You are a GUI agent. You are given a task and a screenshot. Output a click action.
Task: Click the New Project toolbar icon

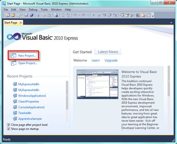[x=8, y=15]
